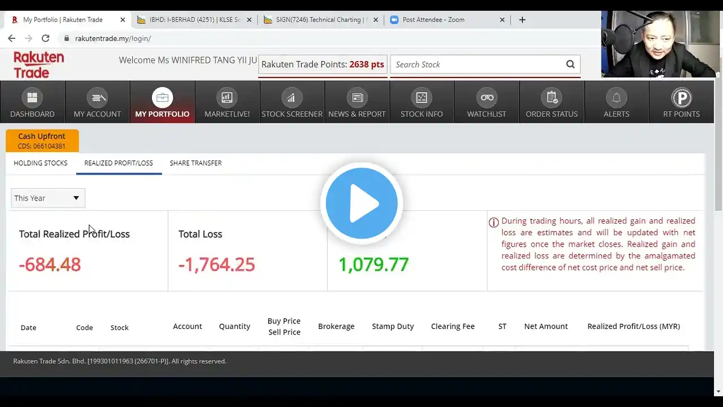Click the -684.48 total realized value
Viewport: 723px width, 407px height.
pos(50,265)
